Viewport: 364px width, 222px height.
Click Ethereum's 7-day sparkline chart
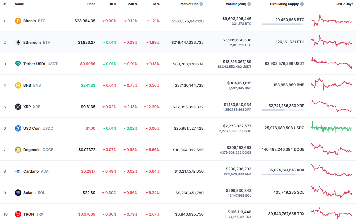pyautogui.click(x=331, y=42)
